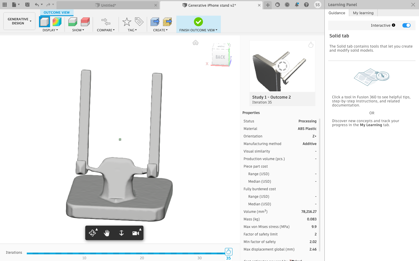The height and width of the screenshot is (261, 419).
Task: Expand the TAG dropdown menu
Action: (x=132, y=30)
